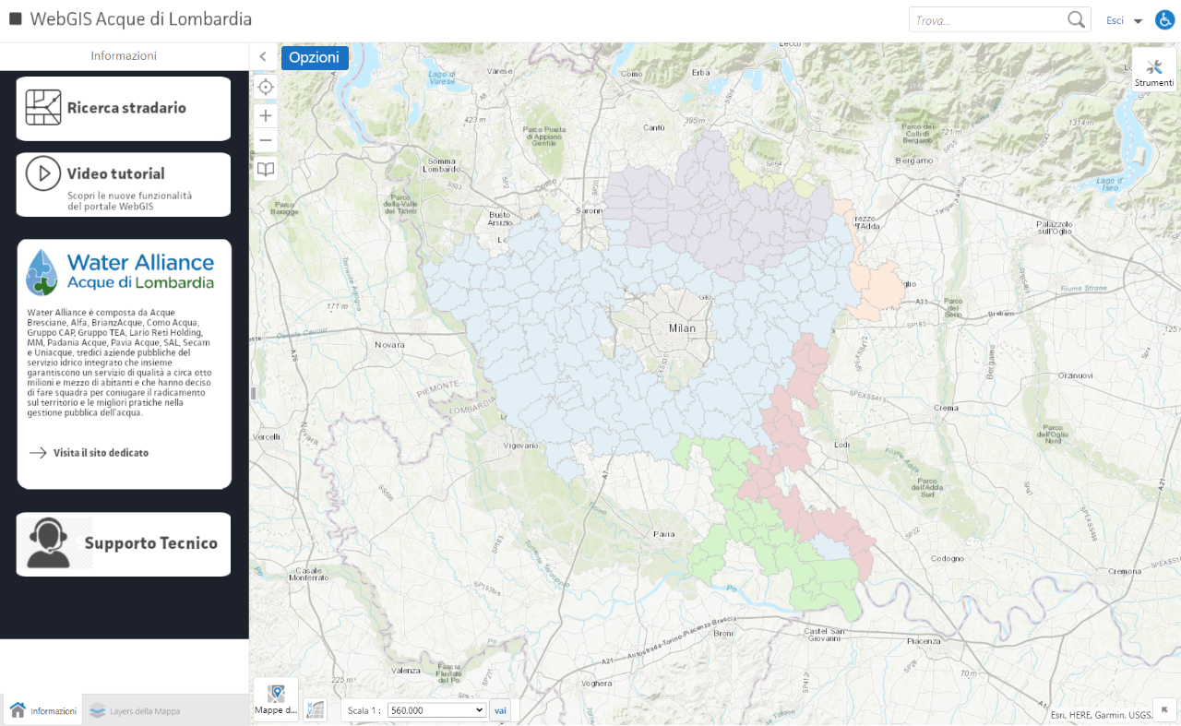This screenshot has height=726, width=1181.
Task: Select the Informazioni tab
Action: pos(42,710)
